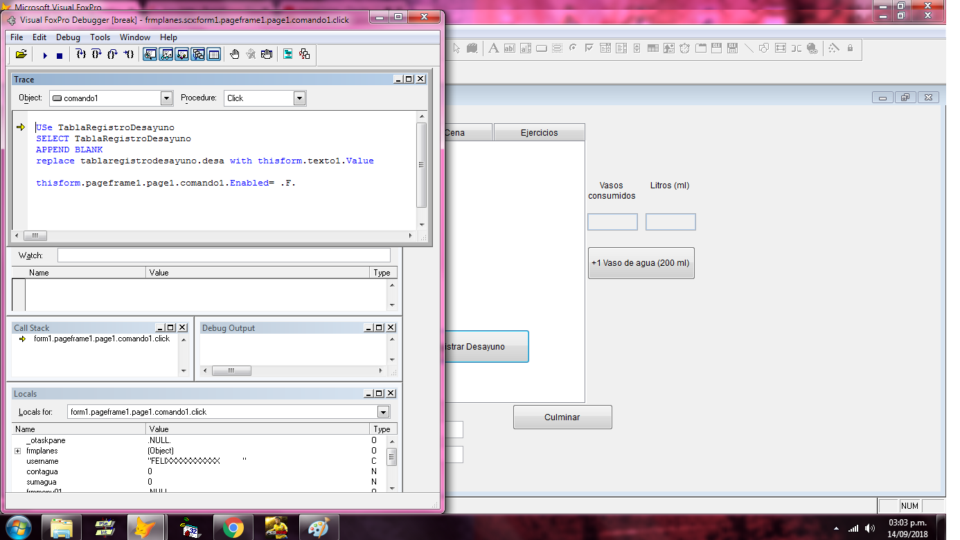Click the Locals vertical scrollbar thumb

tap(391, 458)
